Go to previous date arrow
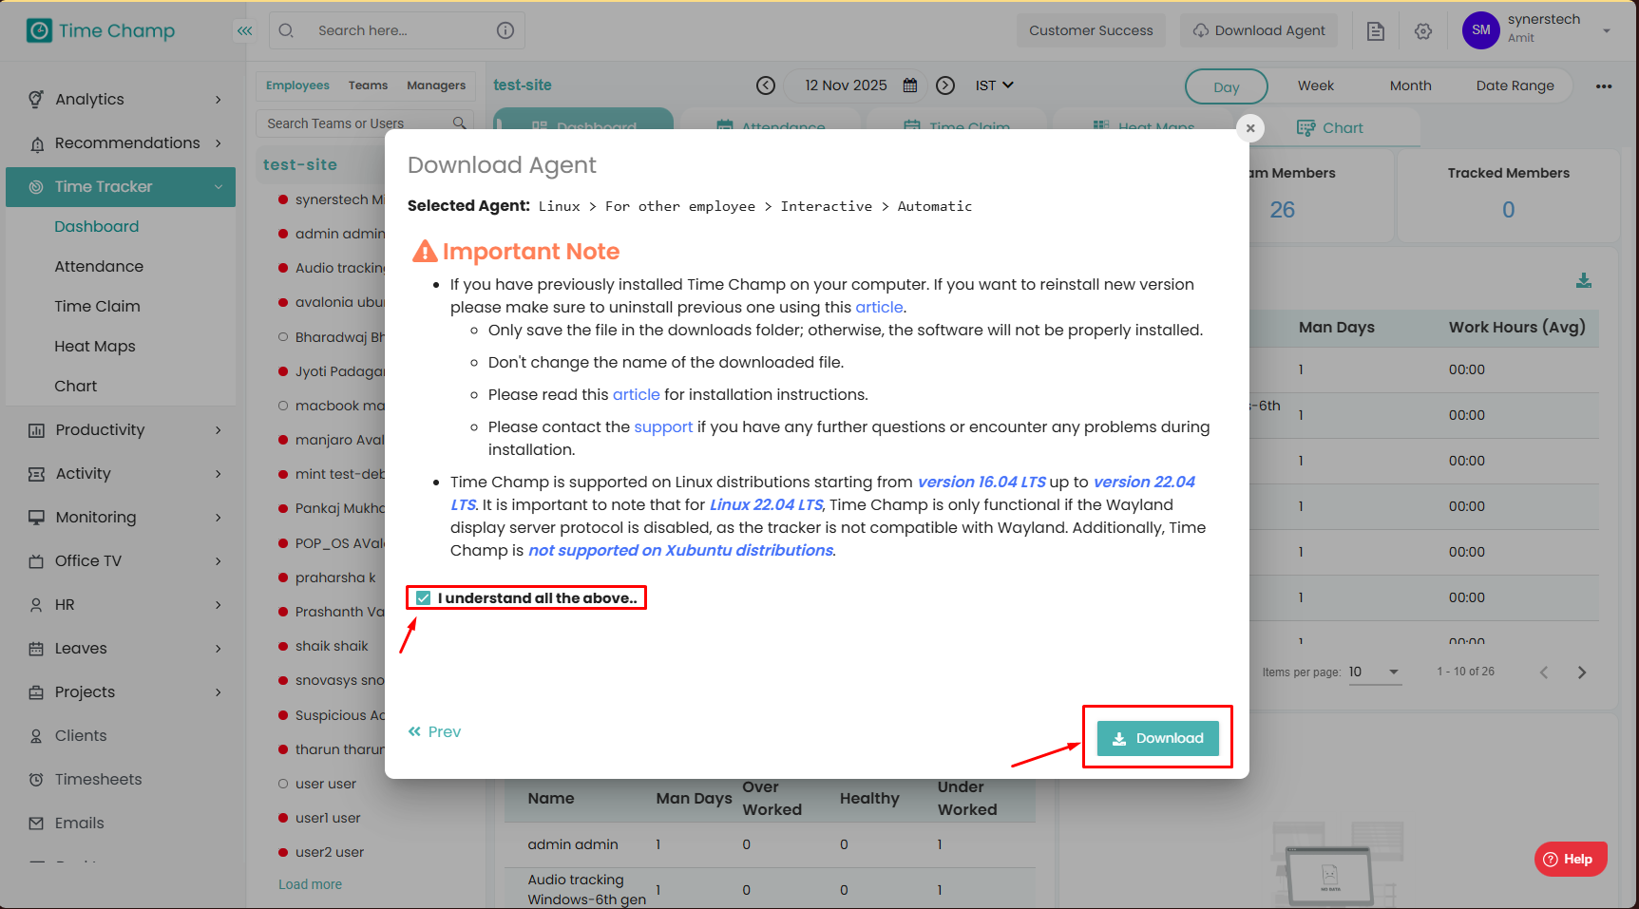1639x909 pixels. pos(766,85)
